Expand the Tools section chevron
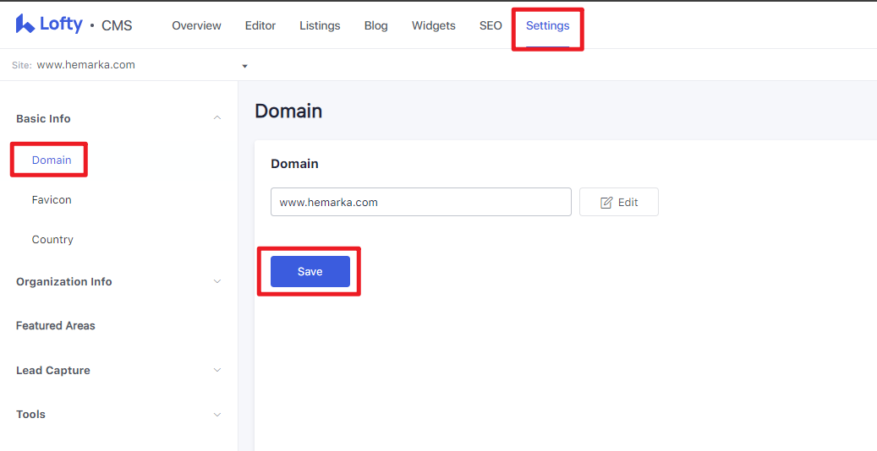This screenshot has height=451, width=877. tap(217, 415)
